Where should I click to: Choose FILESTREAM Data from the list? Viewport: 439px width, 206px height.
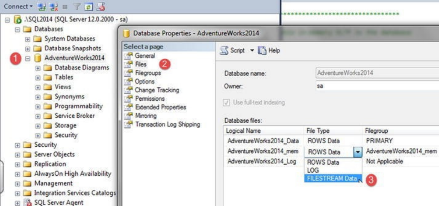(333, 178)
